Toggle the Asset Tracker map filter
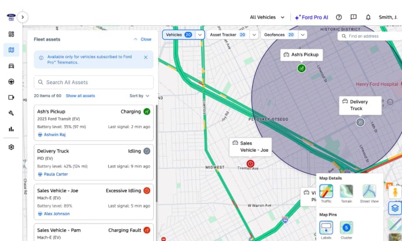Image resolution: width=402 pixels, height=241 pixels. click(x=228, y=35)
